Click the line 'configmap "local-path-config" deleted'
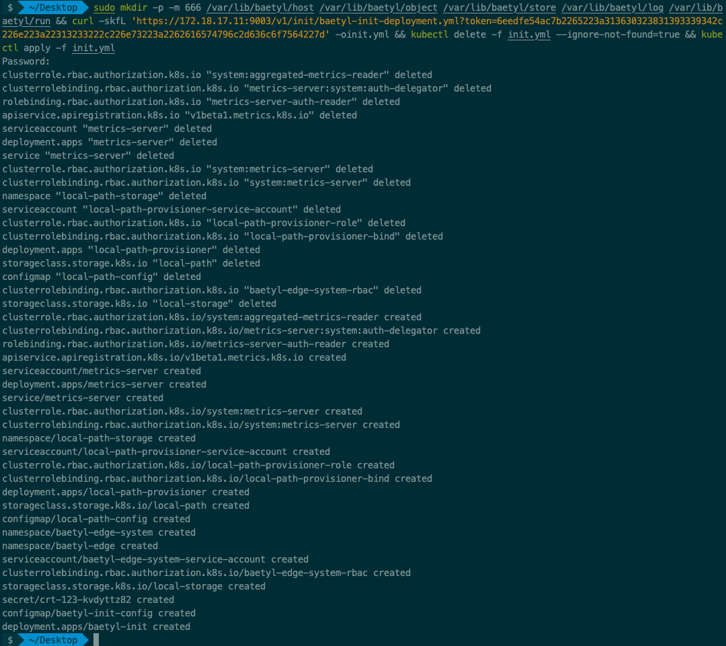This screenshot has height=646, width=726. click(x=102, y=277)
